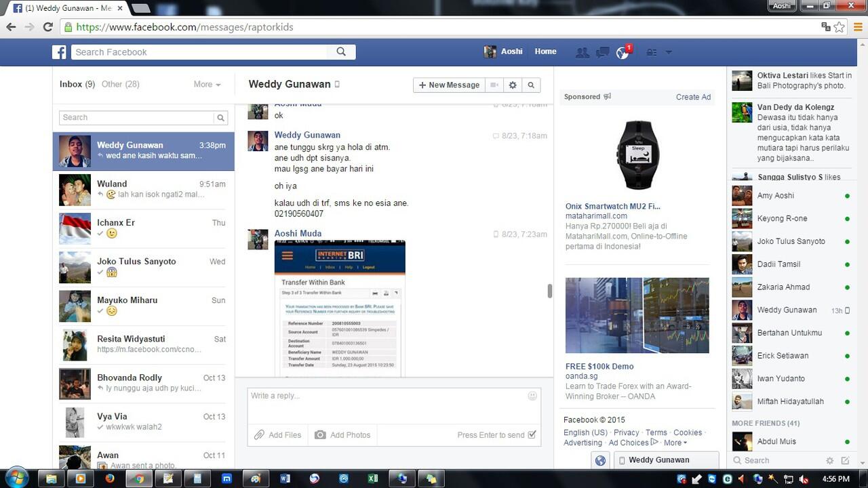Image resolution: width=868 pixels, height=488 pixels.
Task: Search within this conversation using magnifier
Action: (x=531, y=85)
